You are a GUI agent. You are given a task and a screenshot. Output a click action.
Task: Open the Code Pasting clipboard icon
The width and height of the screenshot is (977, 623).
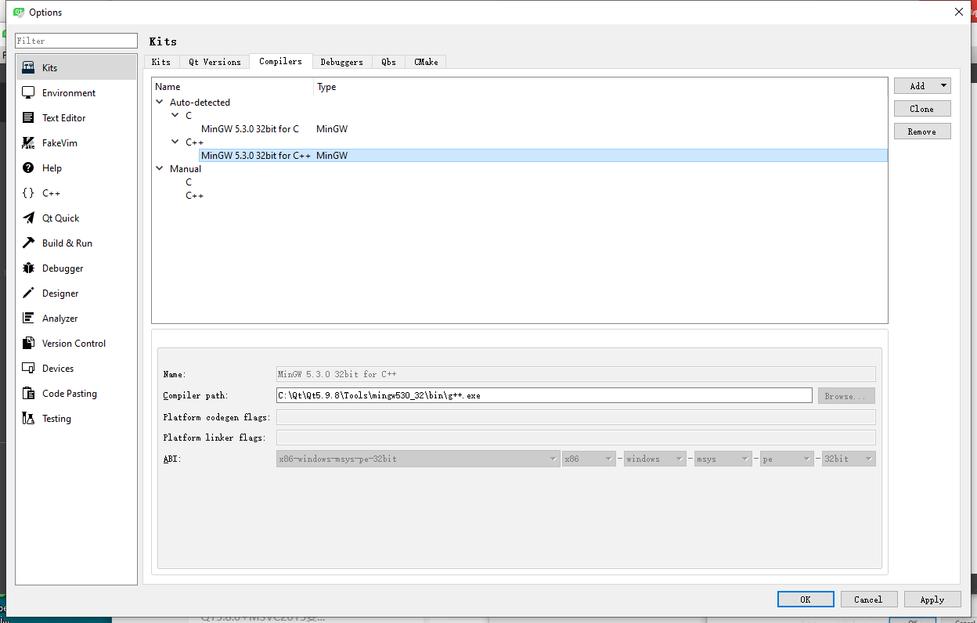pyautogui.click(x=29, y=394)
